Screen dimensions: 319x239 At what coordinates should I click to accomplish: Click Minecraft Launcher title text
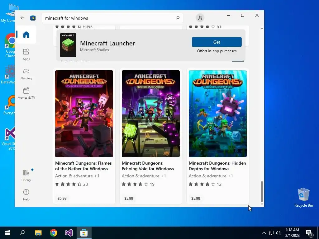pos(107,43)
